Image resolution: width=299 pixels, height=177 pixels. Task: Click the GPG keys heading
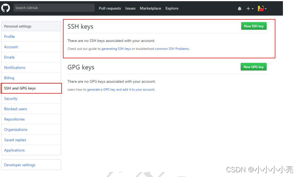pyautogui.click(x=81, y=67)
